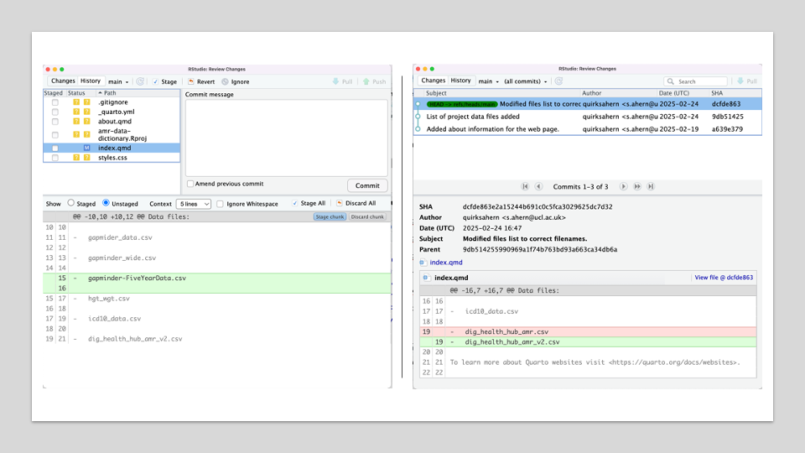805x453 pixels.
Task: Select HEAD commit 'Modified files list'
Action: (587, 104)
